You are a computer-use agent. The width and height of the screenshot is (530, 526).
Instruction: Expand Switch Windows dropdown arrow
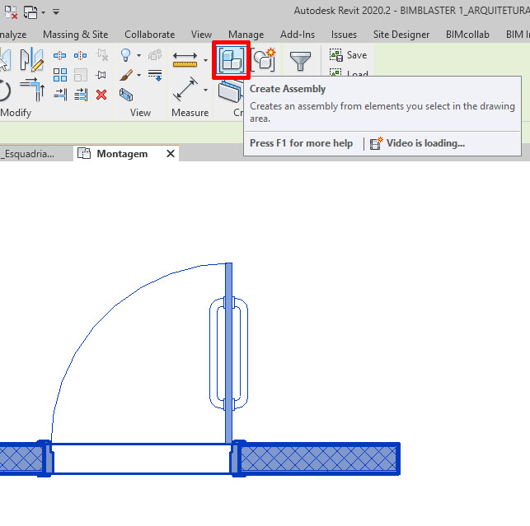point(43,13)
